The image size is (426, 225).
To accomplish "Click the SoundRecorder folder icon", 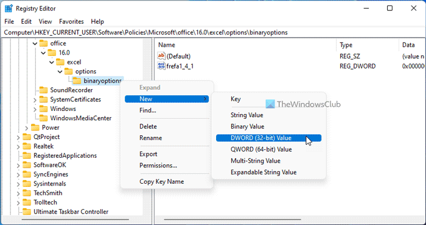I will click(x=43, y=90).
